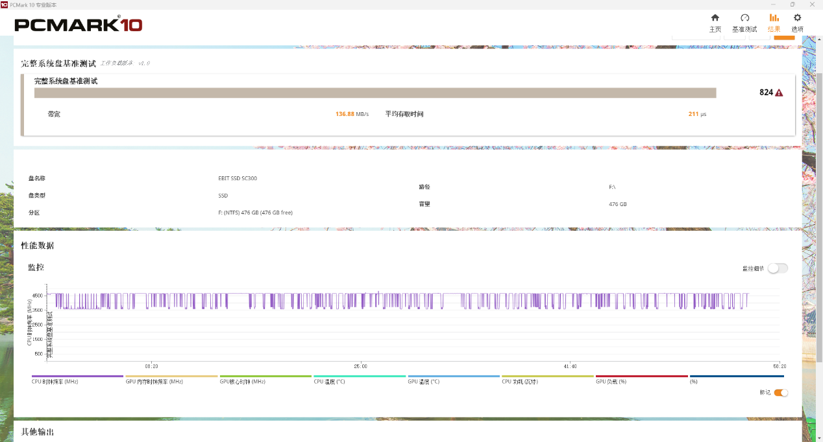Go to the 主页 home page
Image resolution: width=823 pixels, height=442 pixels.
pos(715,23)
